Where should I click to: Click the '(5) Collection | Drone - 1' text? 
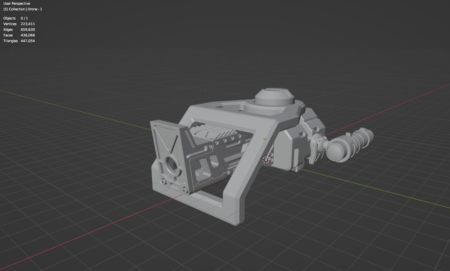23,9
